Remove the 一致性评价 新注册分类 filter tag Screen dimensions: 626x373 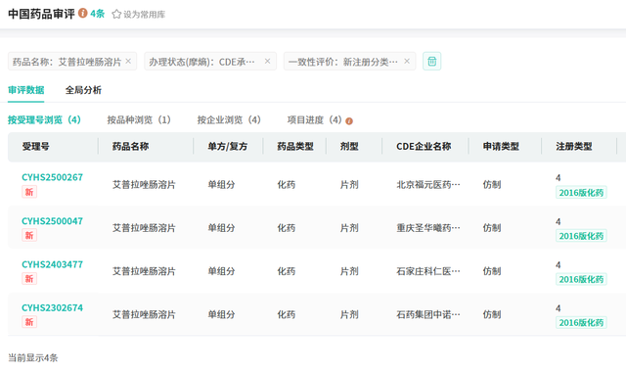tap(407, 61)
